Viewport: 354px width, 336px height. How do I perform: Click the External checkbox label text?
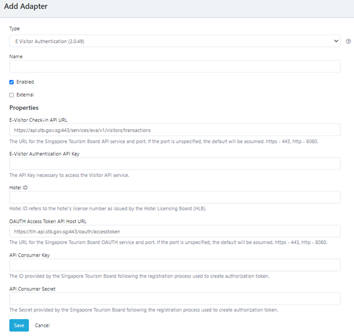[x=25, y=95]
